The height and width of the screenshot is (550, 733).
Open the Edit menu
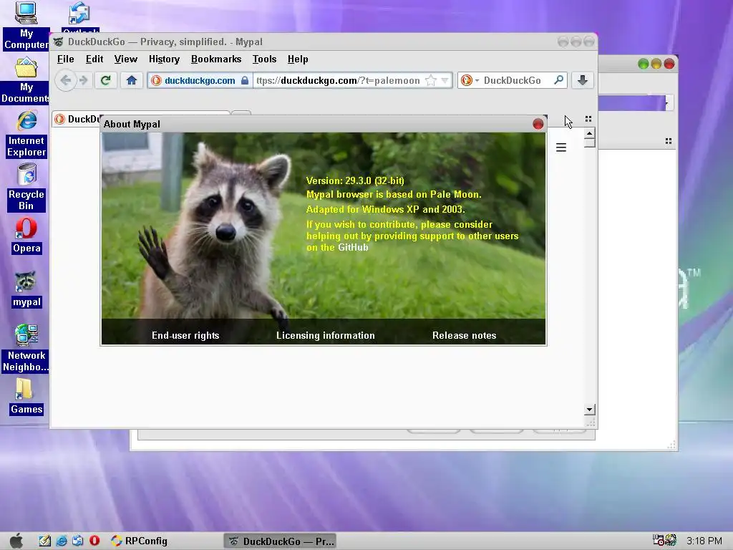[94, 59]
